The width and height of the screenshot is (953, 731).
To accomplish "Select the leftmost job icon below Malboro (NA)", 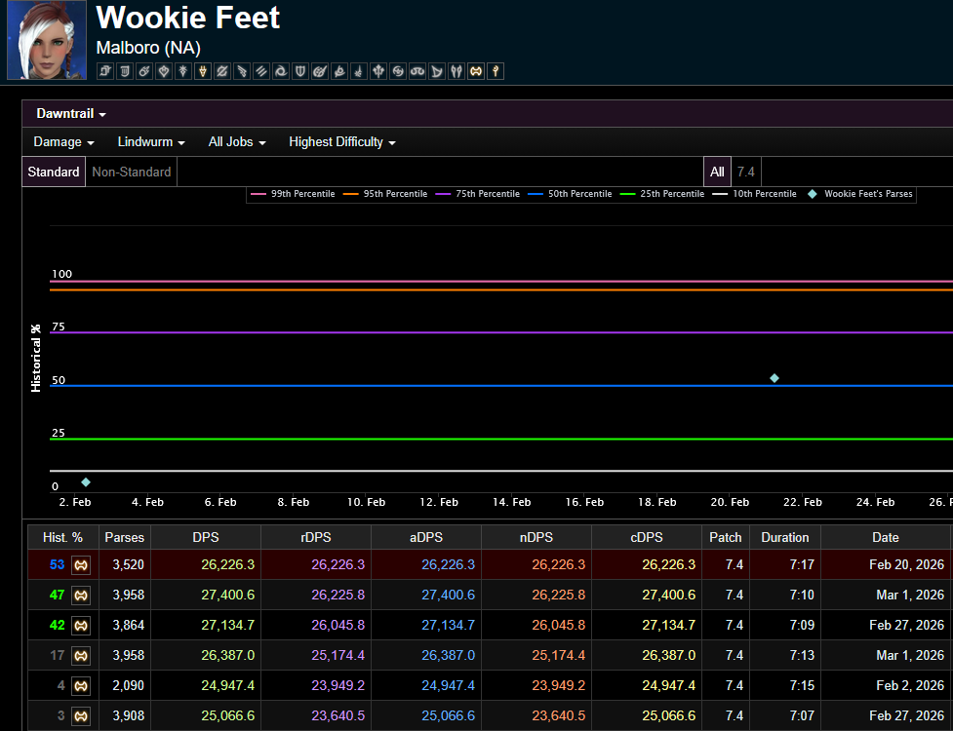I will (104, 71).
